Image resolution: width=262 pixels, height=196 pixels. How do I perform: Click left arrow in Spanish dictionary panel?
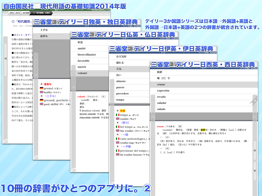[x=153, y=117]
